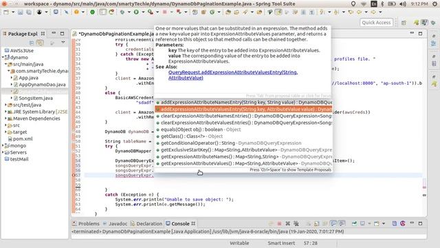440x248 pixels.
Task: Open the Open Perspective icon
Action: point(404,23)
